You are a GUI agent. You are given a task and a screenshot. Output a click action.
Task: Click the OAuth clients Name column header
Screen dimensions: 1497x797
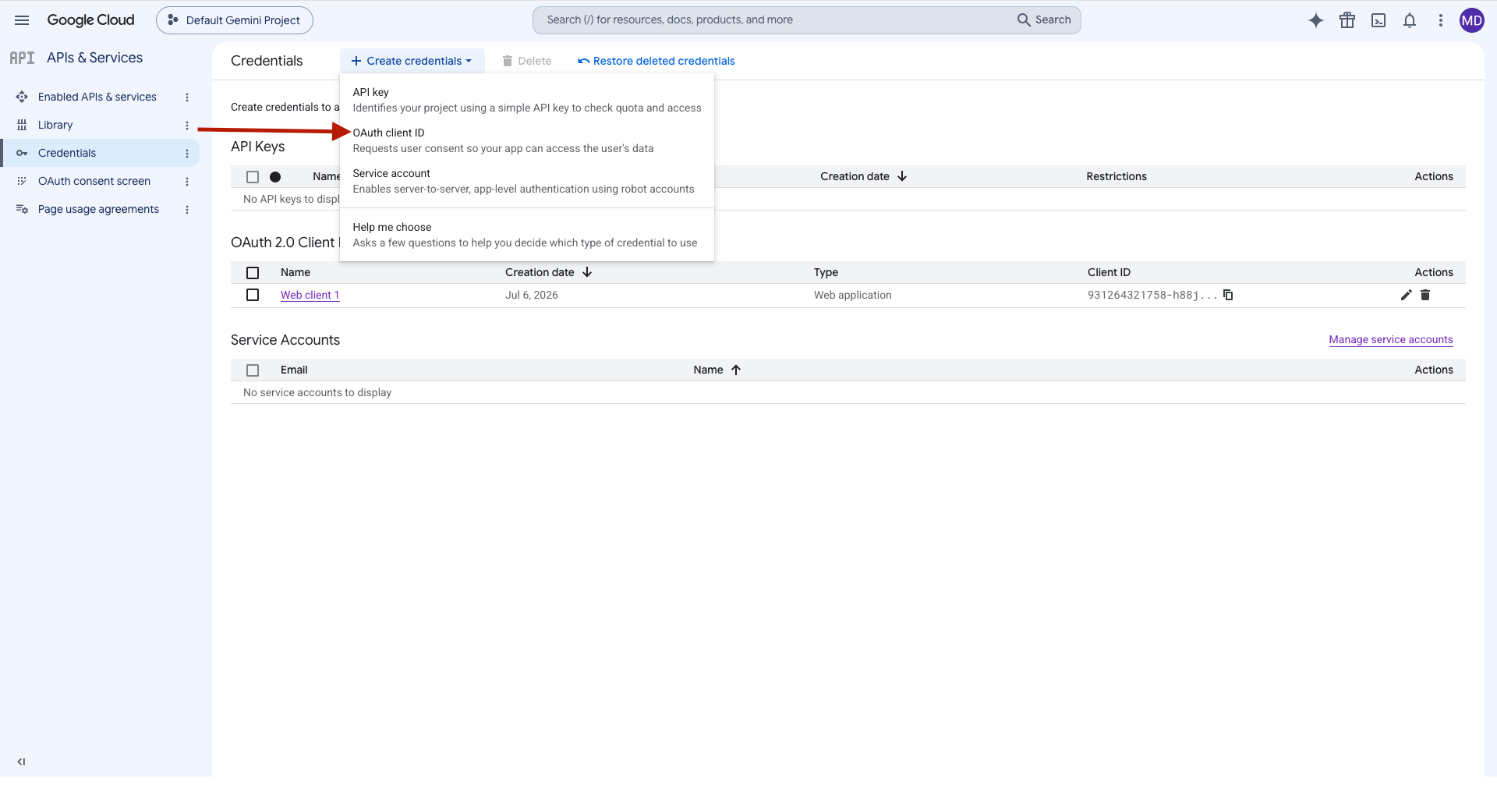296,272
